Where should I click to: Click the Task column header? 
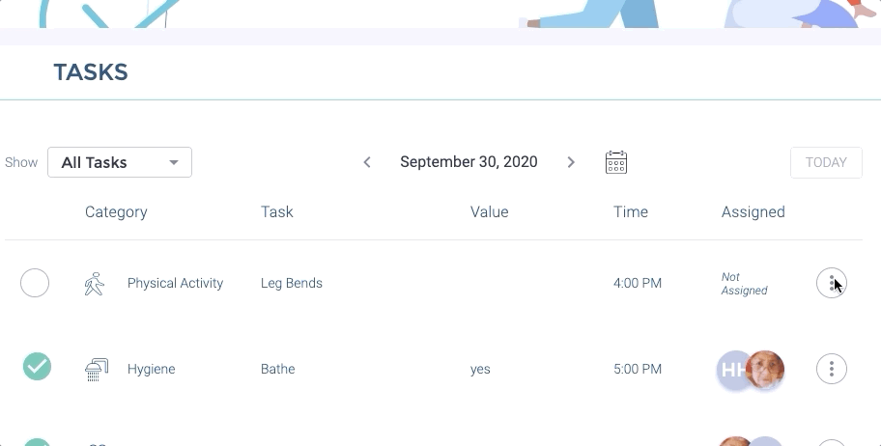pos(277,212)
